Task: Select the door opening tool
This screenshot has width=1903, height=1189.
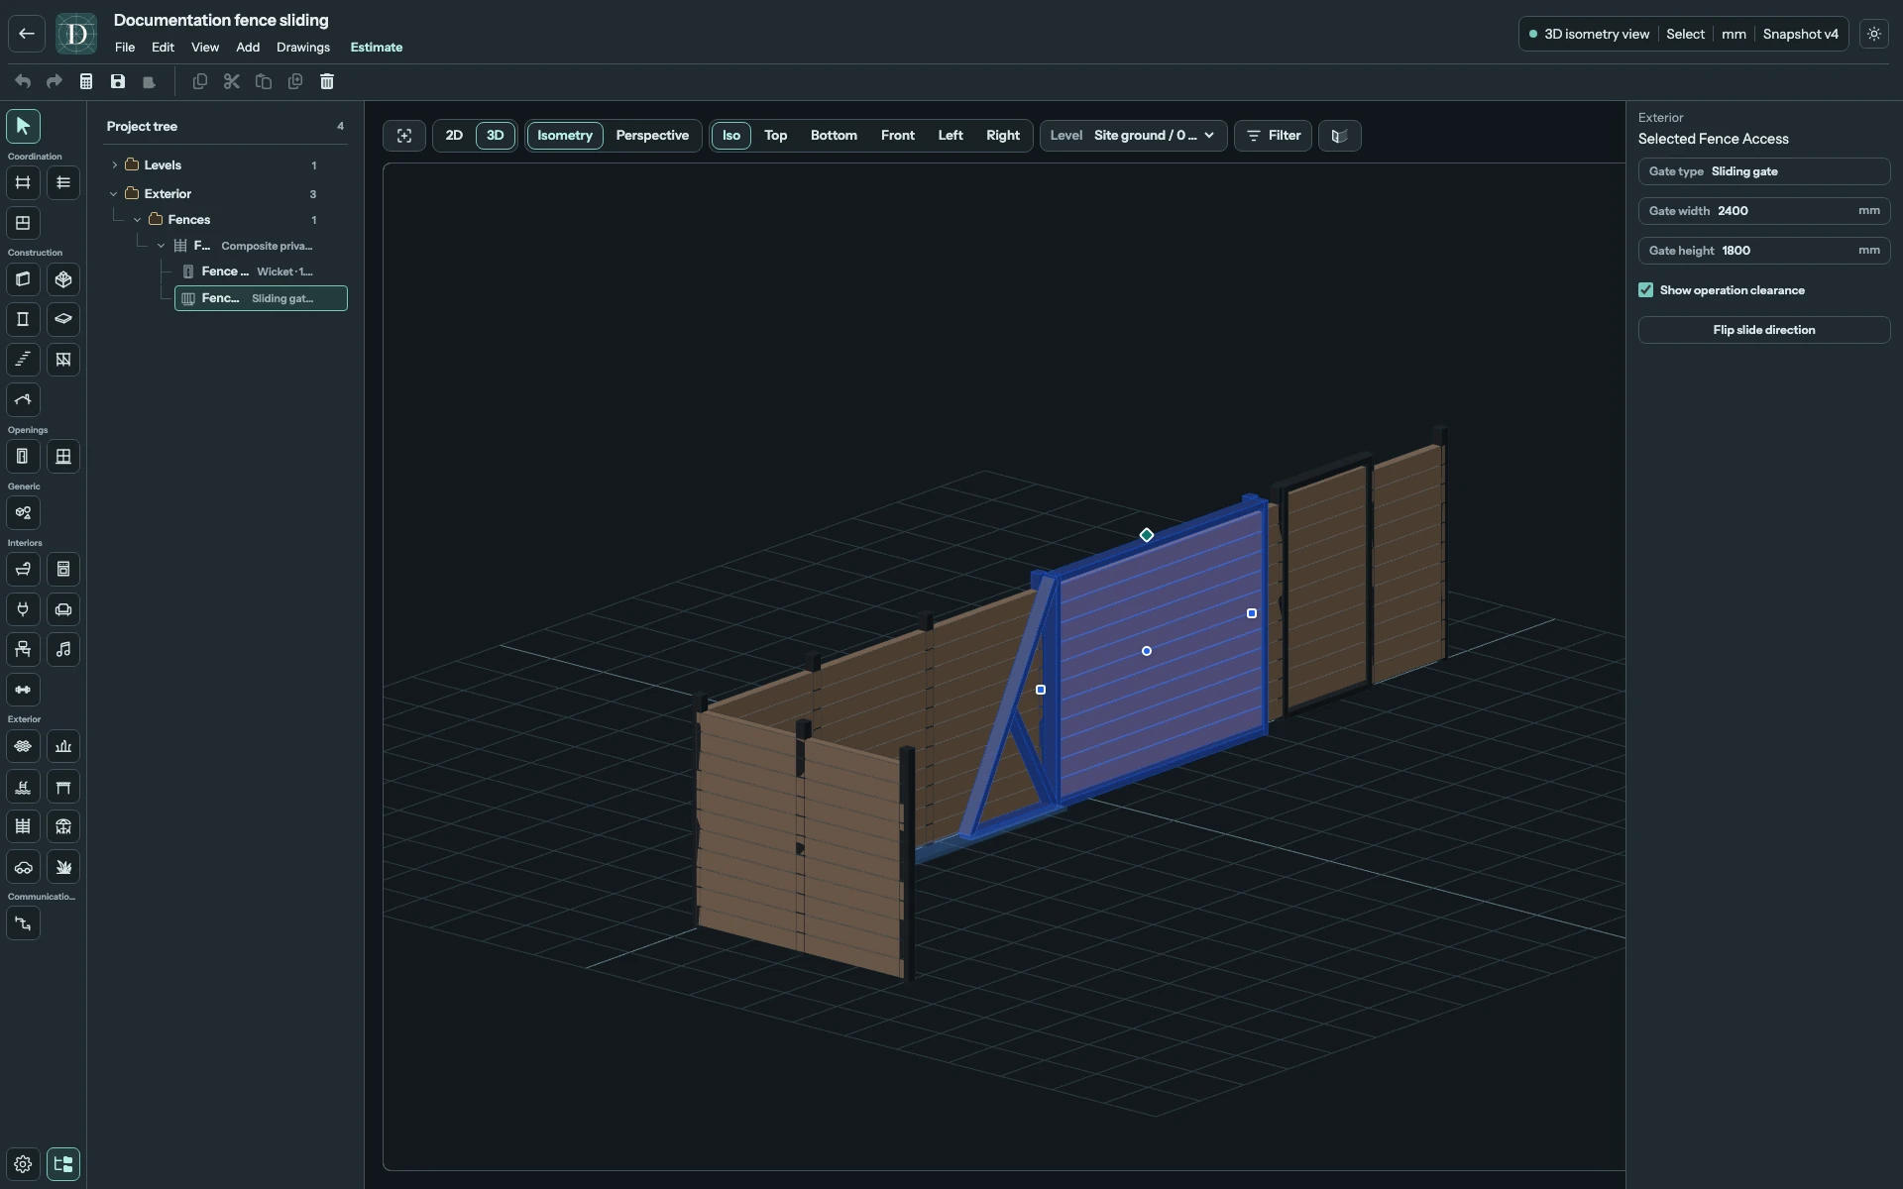Action: [23, 457]
